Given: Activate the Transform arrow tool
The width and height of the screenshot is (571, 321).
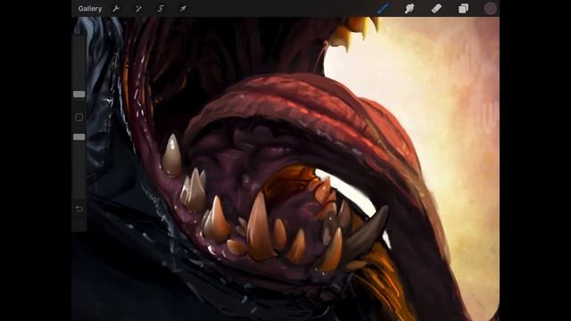Looking at the screenshot, I should tap(183, 9).
